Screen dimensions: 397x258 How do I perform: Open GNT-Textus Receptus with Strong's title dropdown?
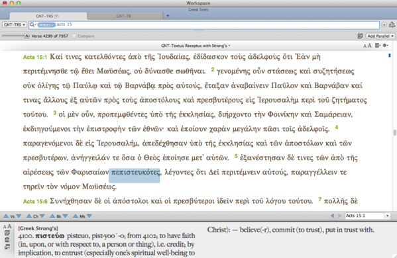tap(196, 46)
